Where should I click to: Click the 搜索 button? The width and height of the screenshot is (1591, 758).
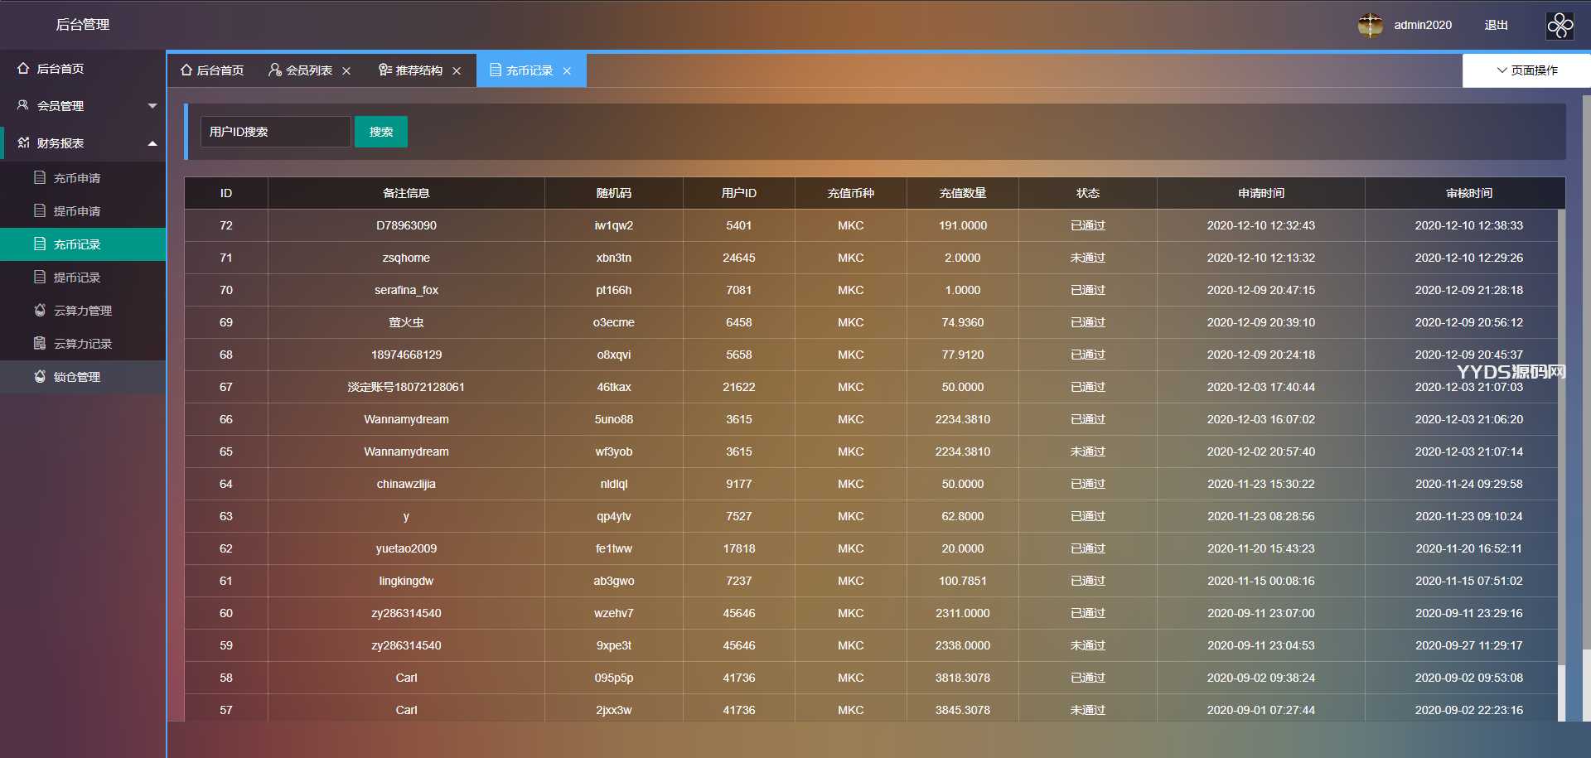pos(381,132)
